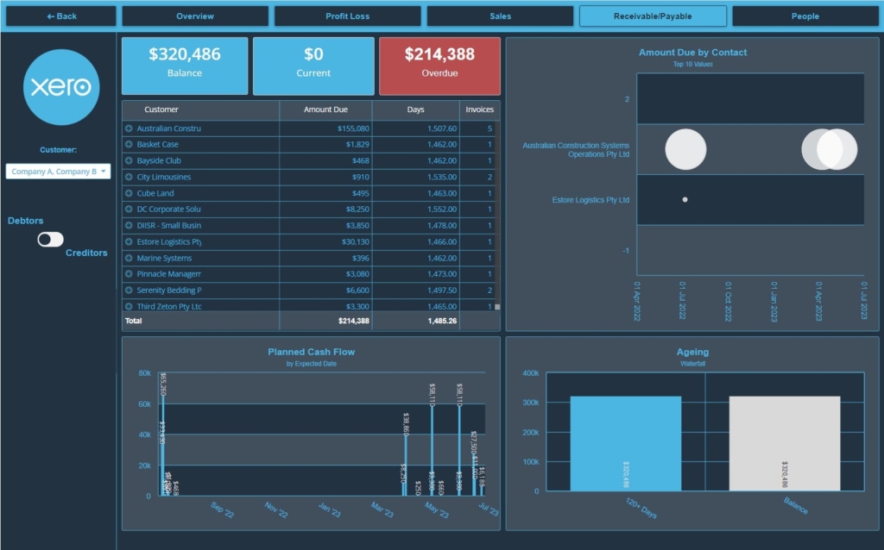The image size is (884, 550).
Task: Click the Creditors label
Action: 86,253
